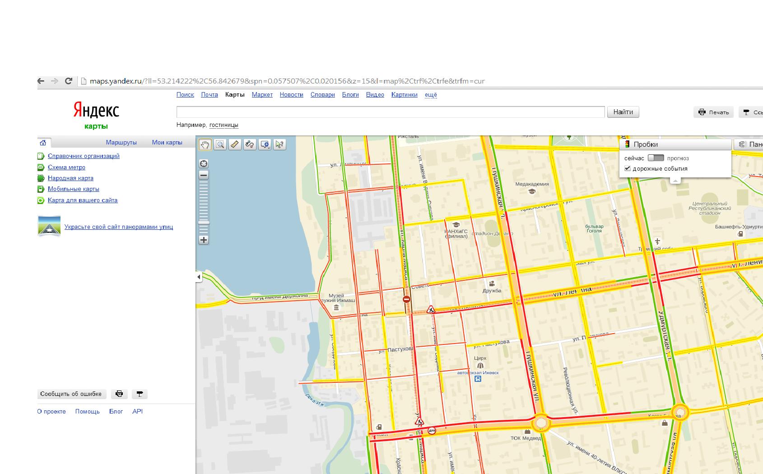The height and width of the screenshot is (474, 763).
Task: Click the no-entry road closure marker
Action: [x=407, y=299]
